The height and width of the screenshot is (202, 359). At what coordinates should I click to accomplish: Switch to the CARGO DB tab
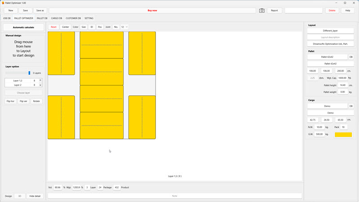(x=57, y=18)
